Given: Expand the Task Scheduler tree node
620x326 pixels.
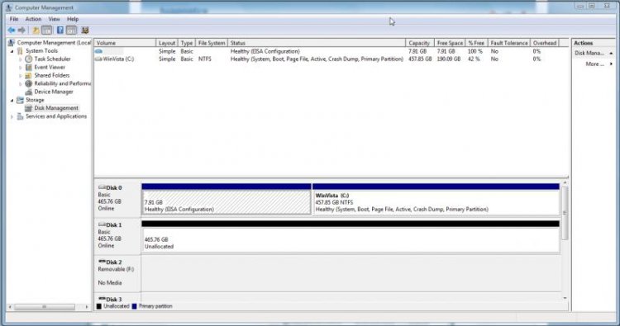Looking at the screenshot, I should pos(21,59).
